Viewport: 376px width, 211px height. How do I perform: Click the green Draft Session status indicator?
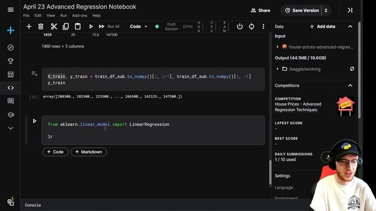tap(157, 26)
